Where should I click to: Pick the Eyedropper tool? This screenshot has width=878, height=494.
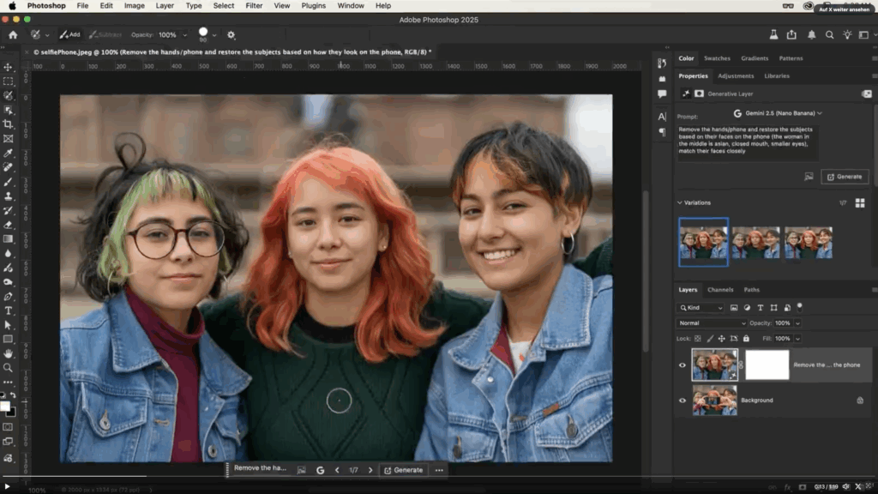point(9,153)
